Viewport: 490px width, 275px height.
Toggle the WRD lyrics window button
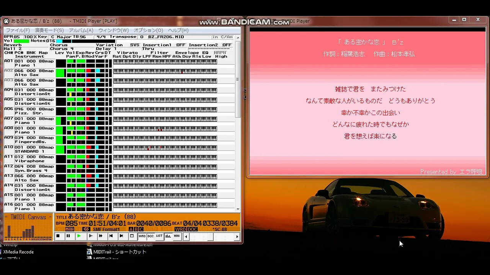(142, 236)
